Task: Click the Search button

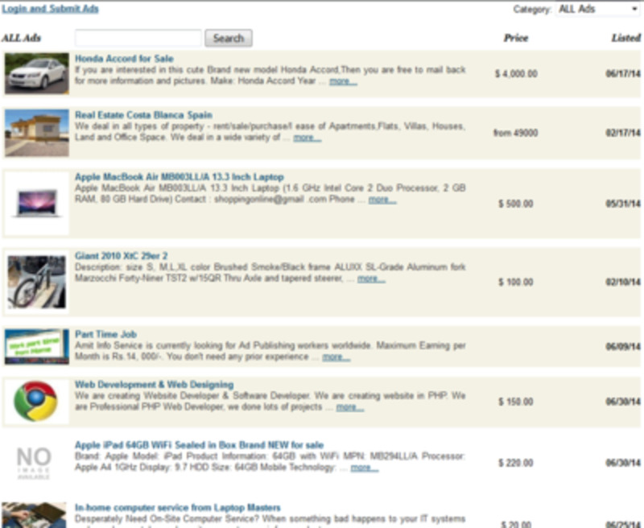Action: pos(229,38)
